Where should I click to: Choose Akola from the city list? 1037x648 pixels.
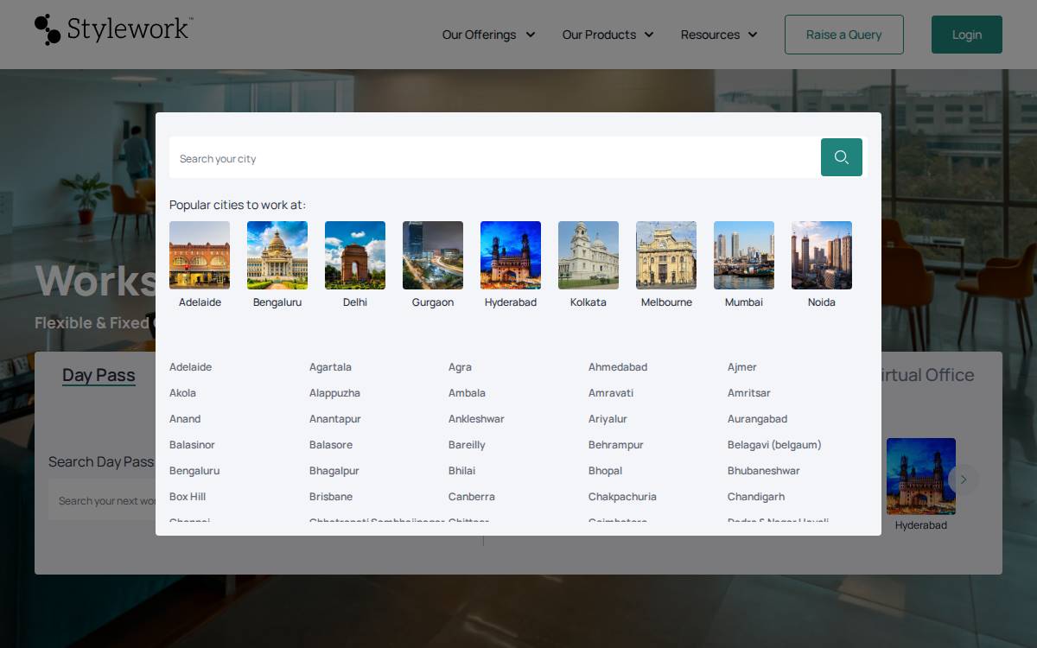tap(182, 393)
